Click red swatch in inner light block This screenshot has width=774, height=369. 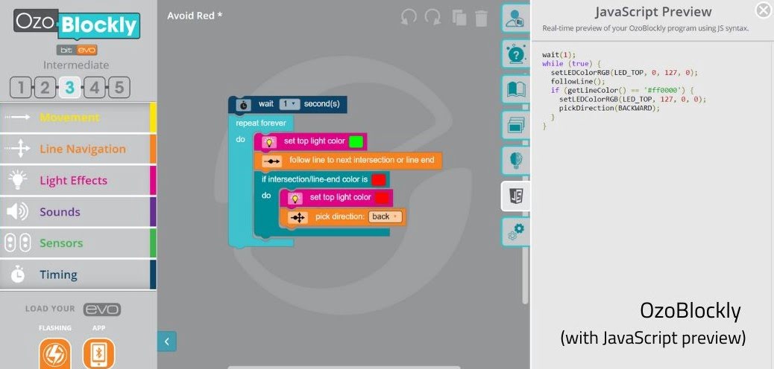382,198
